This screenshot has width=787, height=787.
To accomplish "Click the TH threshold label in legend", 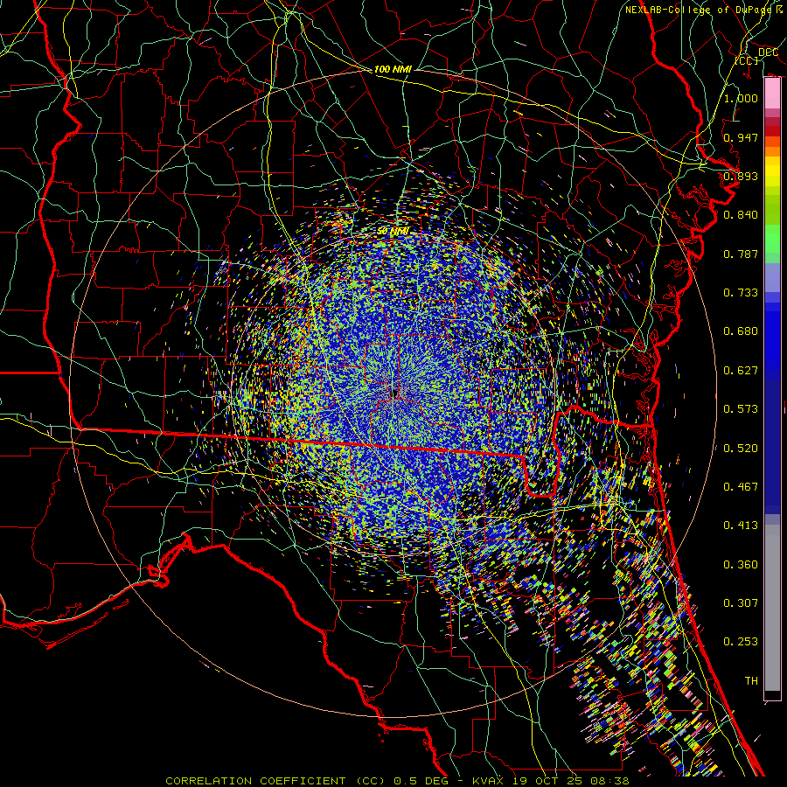I will tap(751, 681).
